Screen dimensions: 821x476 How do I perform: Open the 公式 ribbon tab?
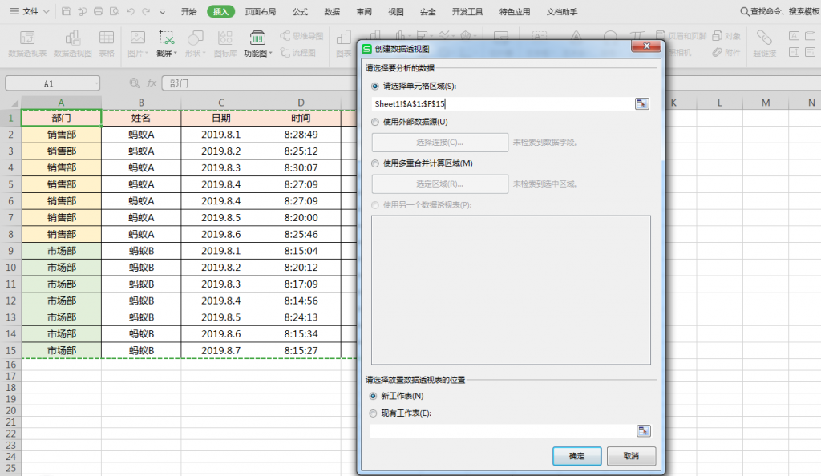click(300, 12)
